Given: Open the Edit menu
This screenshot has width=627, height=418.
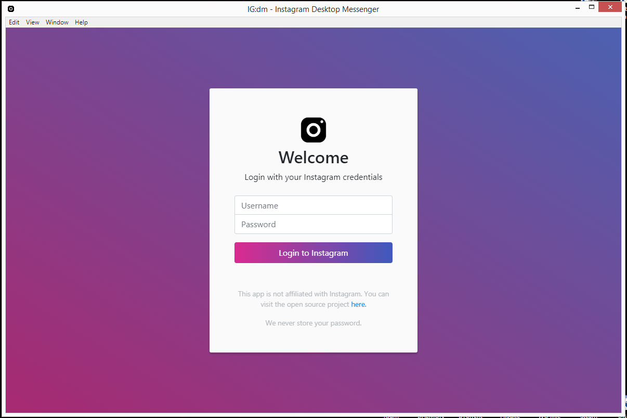Looking at the screenshot, I should tap(14, 22).
